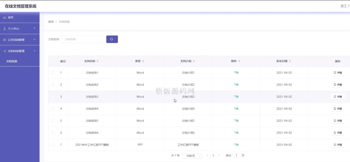Click the 在线文档管理系统 title
Screen dimensions: 350x162
(x=21, y=6)
